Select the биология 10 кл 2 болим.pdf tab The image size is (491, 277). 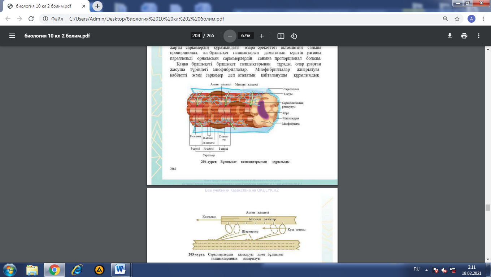coord(45,6)
